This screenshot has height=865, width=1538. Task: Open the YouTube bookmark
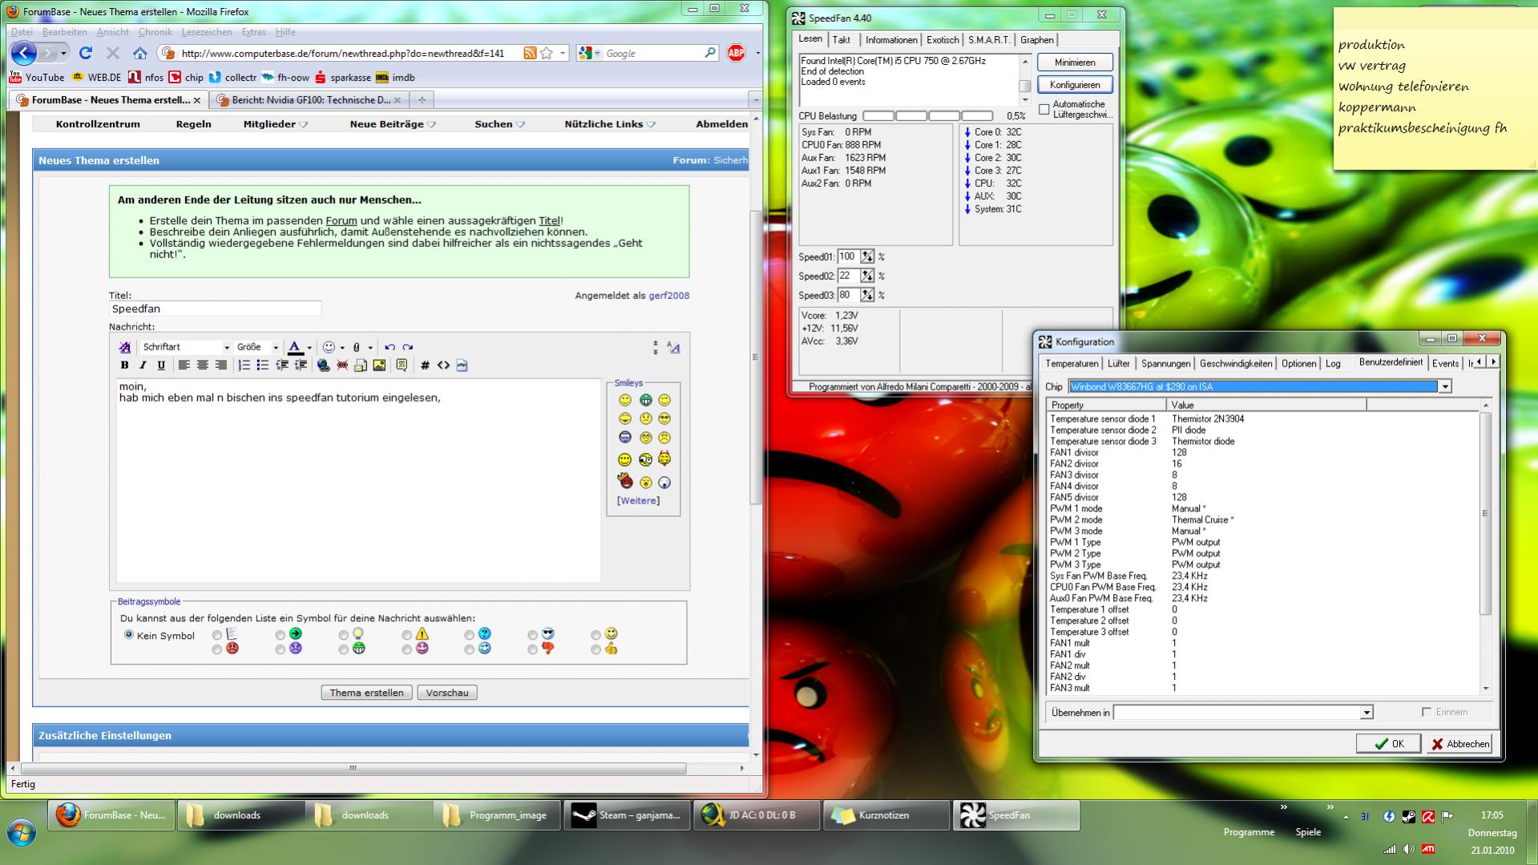pyautogui.click(x=36, y=78)
